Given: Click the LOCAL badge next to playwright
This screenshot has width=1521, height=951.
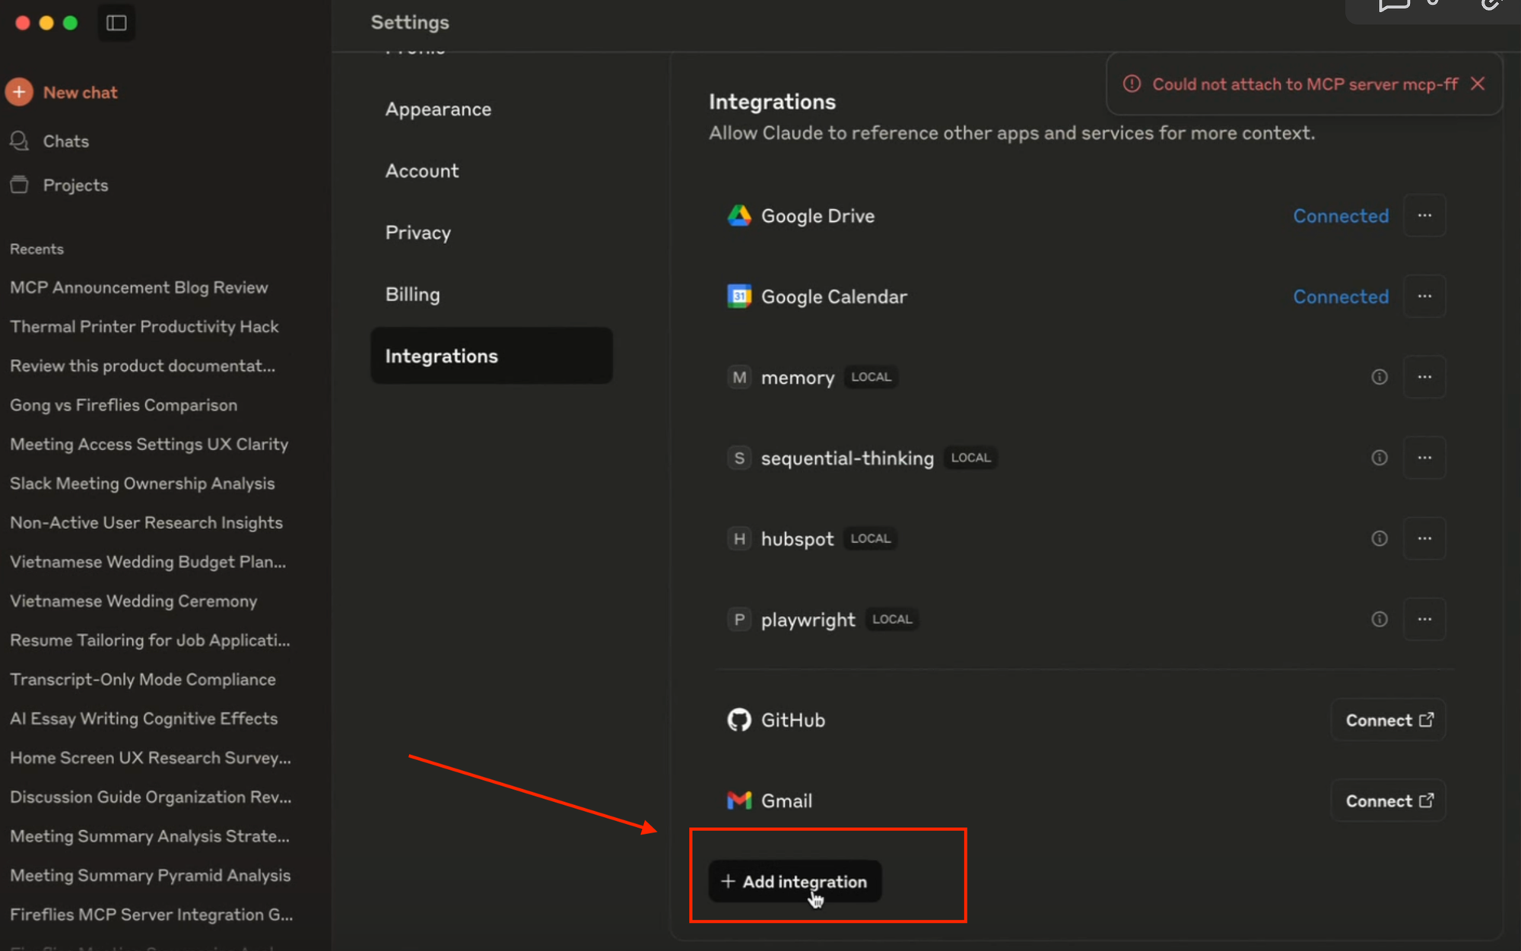Looking at the screenshot, I should 892,619.
